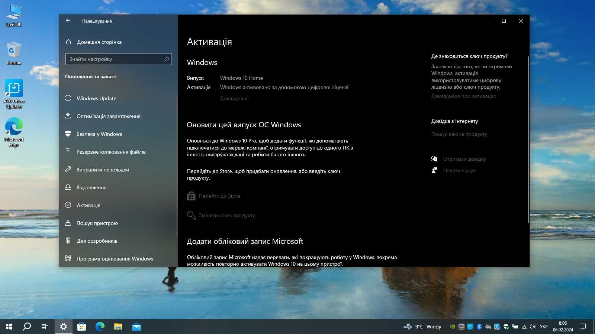Select Резервне копіювання файлів

coord(111,152)
